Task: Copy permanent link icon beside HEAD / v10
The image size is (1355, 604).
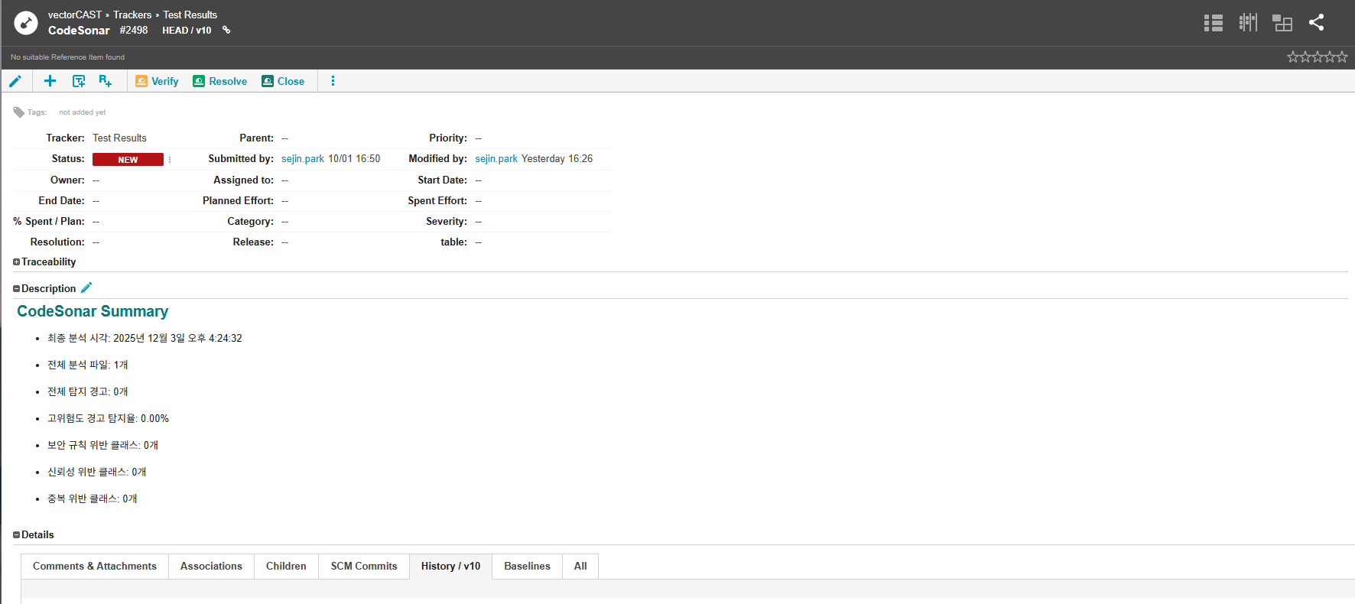Action: (x=226, y=31)
